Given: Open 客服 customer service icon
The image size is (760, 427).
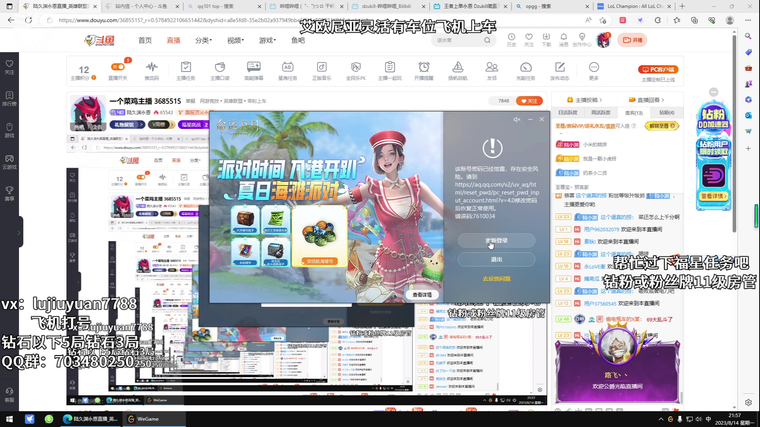Looking at the screenshot, I should 9,395.
